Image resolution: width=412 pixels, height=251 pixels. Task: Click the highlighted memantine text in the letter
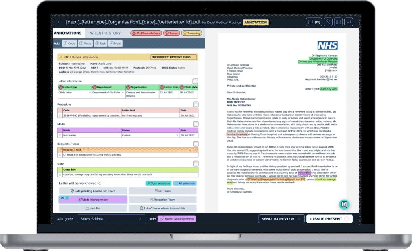click(x=304, y=173)
